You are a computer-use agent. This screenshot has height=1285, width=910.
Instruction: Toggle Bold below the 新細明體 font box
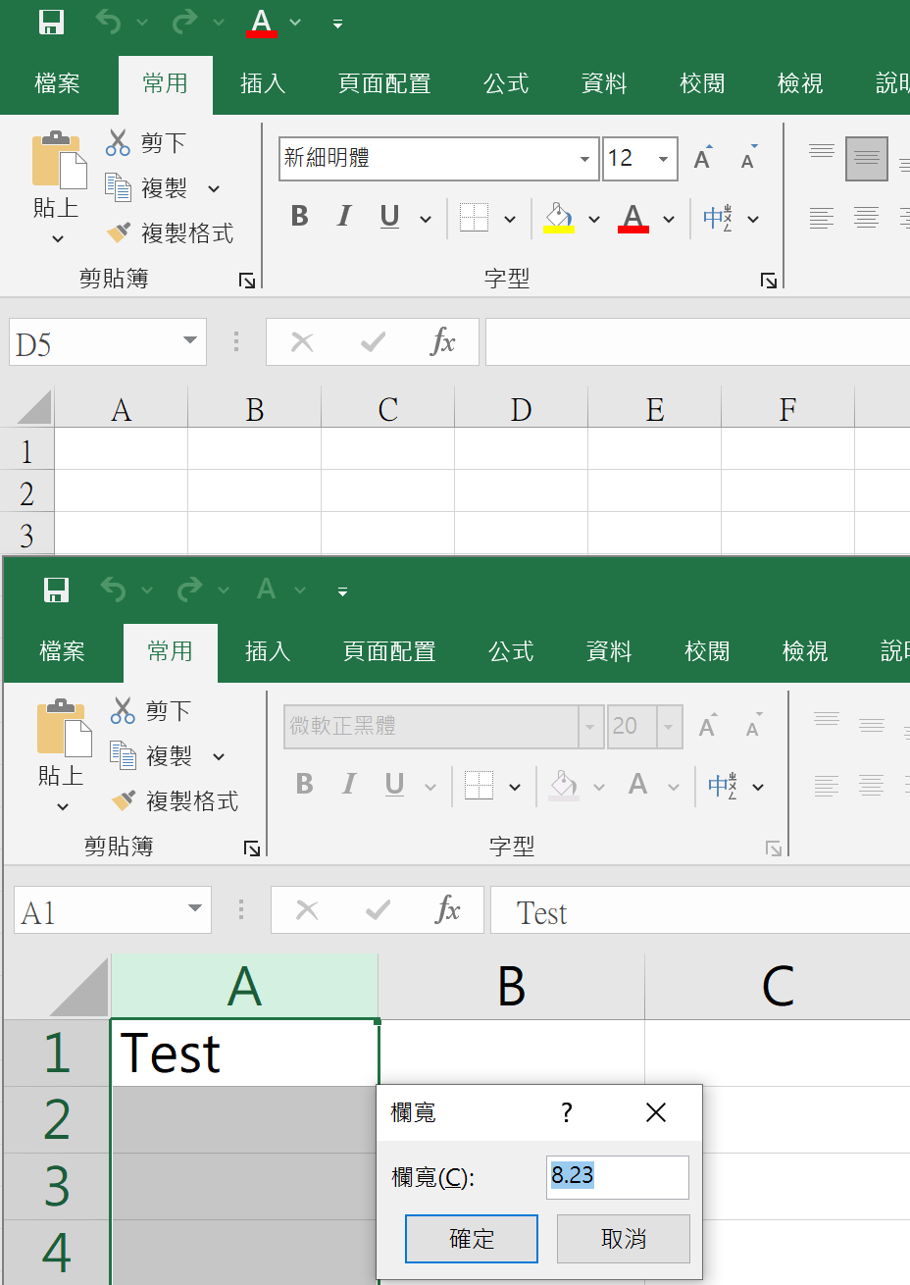point(300,217)
